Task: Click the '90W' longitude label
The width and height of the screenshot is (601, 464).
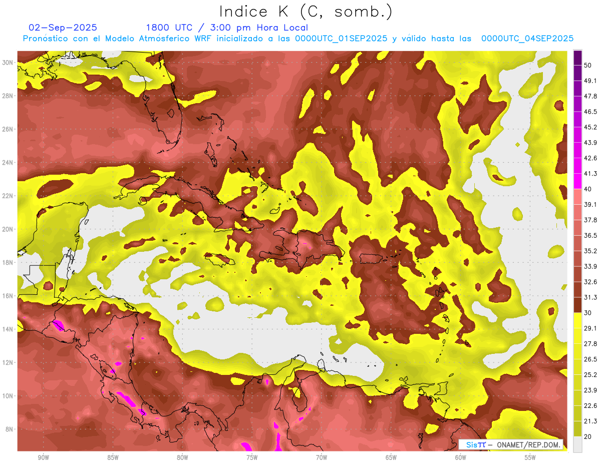Action: pyautogui.click(x=43, y=458)
